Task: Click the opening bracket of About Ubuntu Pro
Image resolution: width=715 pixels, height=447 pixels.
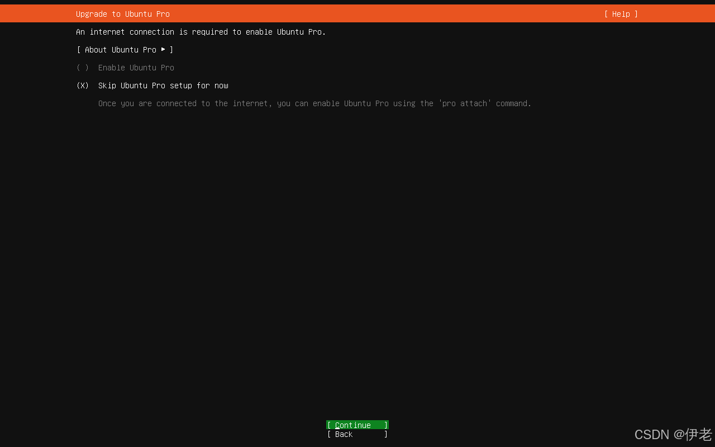Action: [x=79, y=50]
